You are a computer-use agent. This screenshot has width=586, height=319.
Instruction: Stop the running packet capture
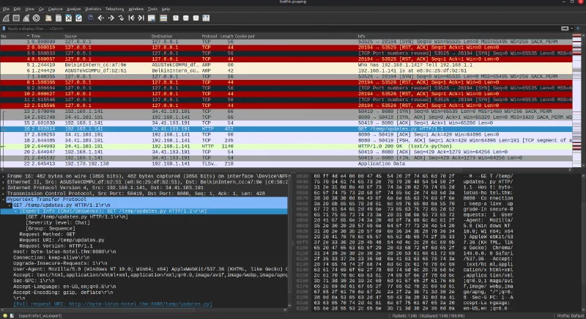tap(16, 18)
